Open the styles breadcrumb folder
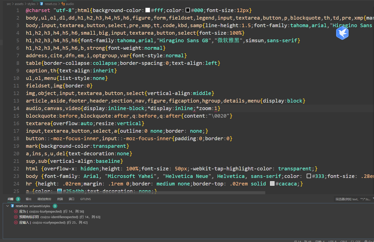The width and height of the screenshot is (374, 242). point(31,4)
